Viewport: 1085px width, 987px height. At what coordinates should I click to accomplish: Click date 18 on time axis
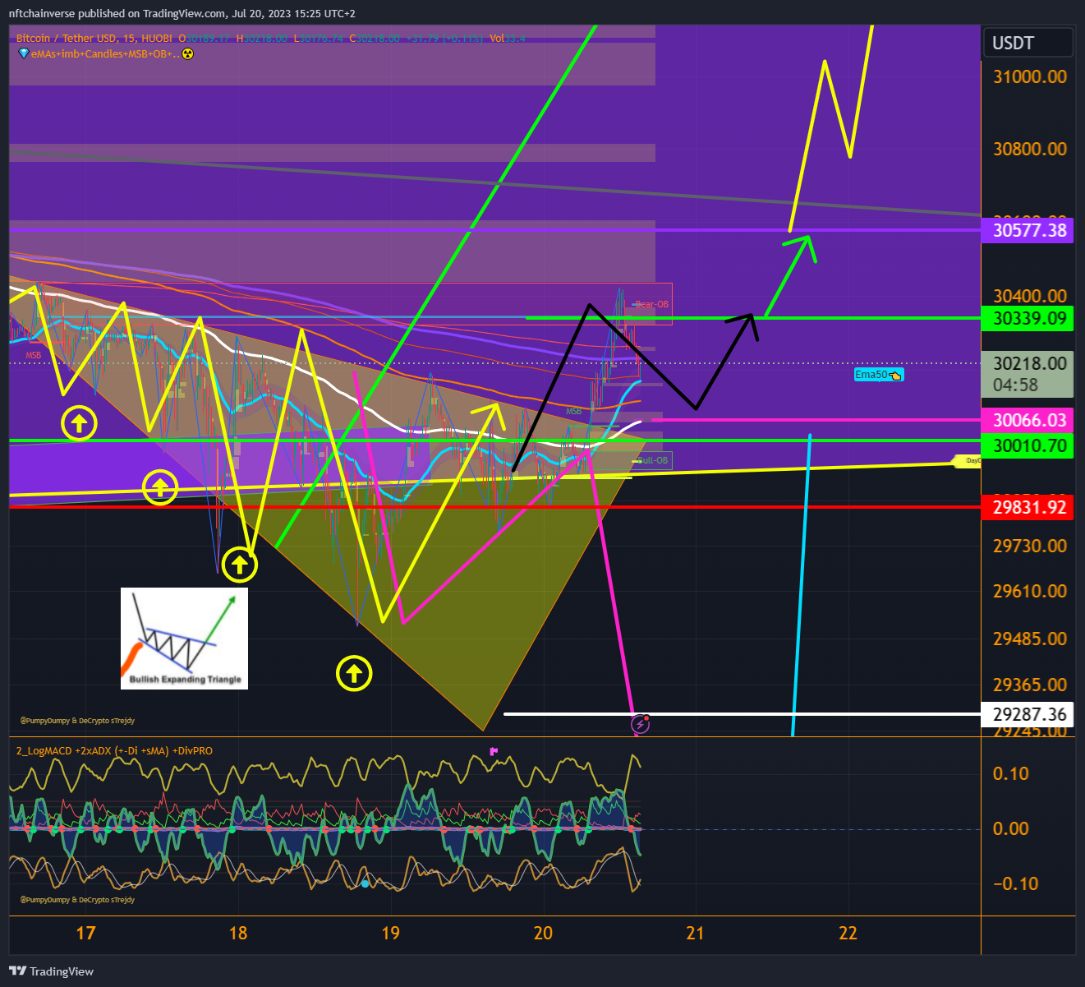point(238,933)
